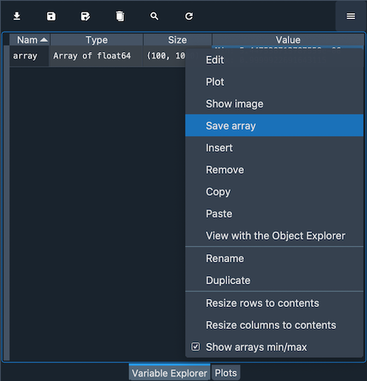Click the Remove all variables icon

click(120, 16)
